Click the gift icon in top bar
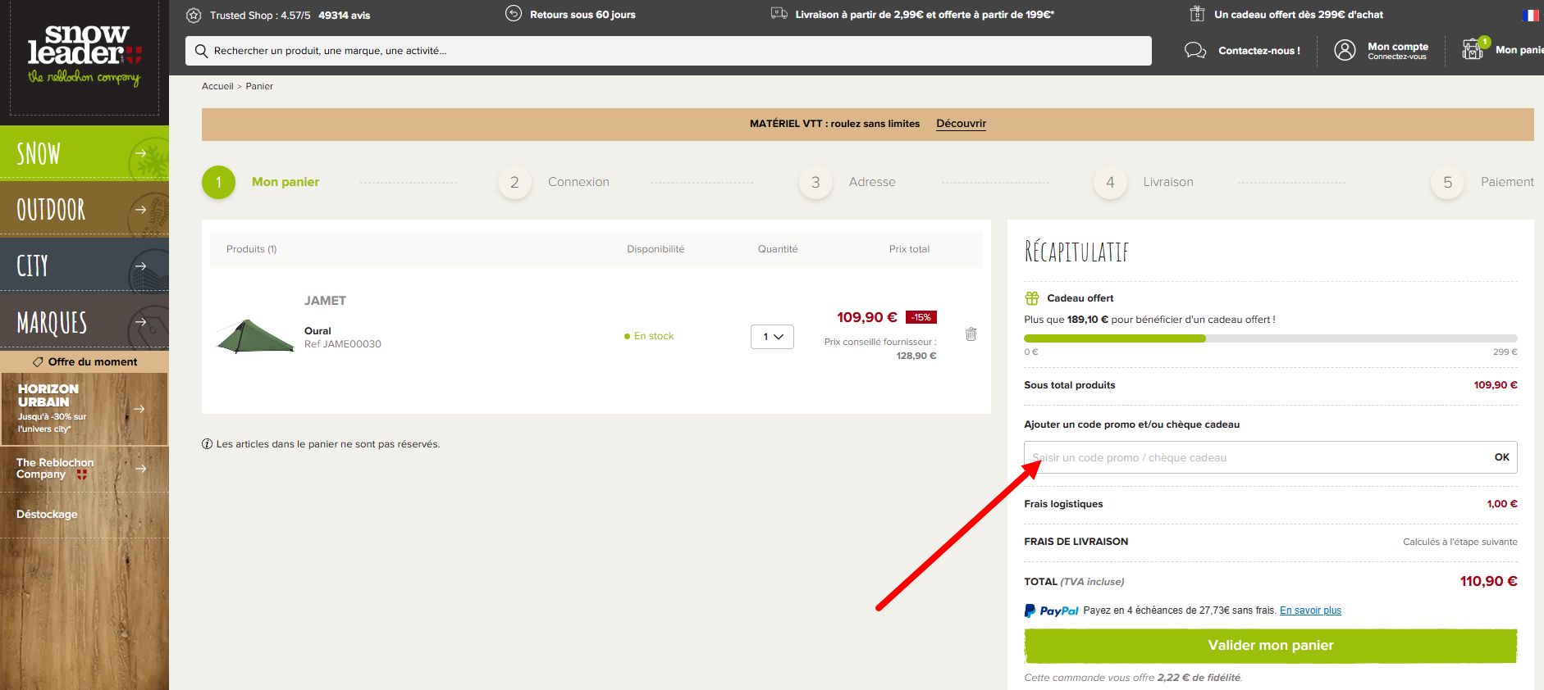 coord(1197,14)
